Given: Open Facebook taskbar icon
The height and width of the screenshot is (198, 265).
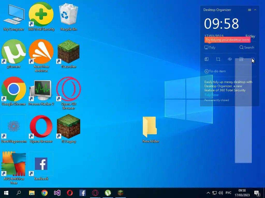Looking at the screenshot, I should [x=83, y=193].
